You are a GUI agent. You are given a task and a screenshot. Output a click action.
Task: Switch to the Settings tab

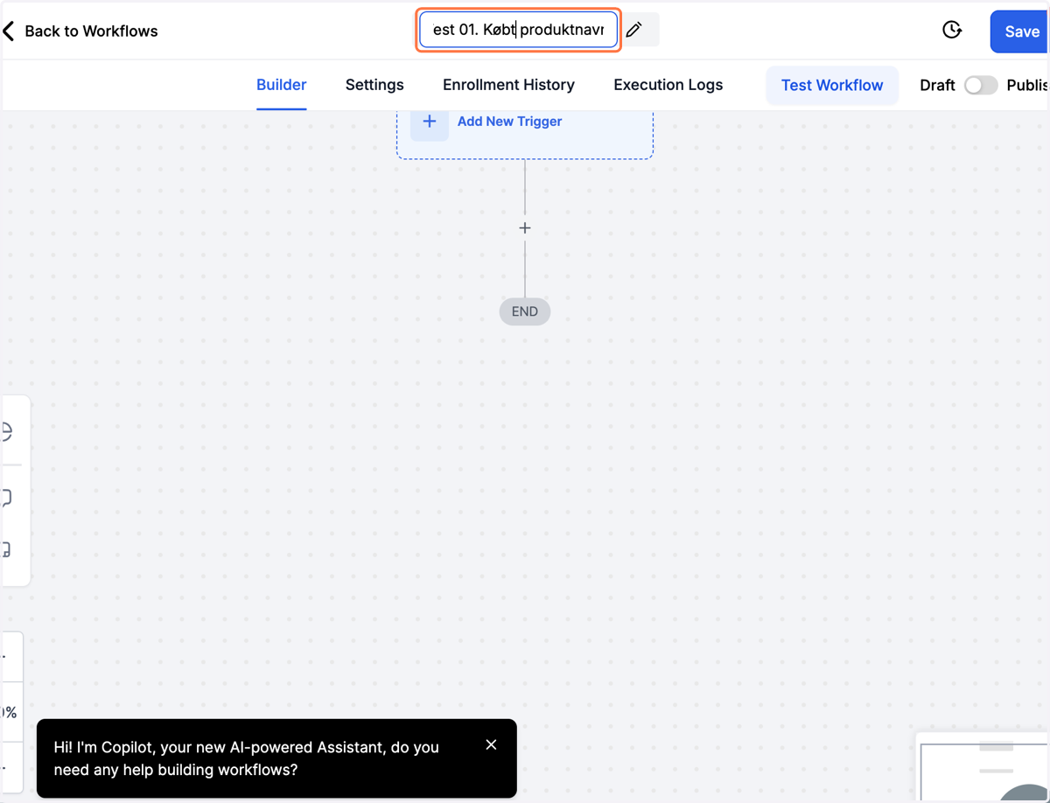click(374, 85)
